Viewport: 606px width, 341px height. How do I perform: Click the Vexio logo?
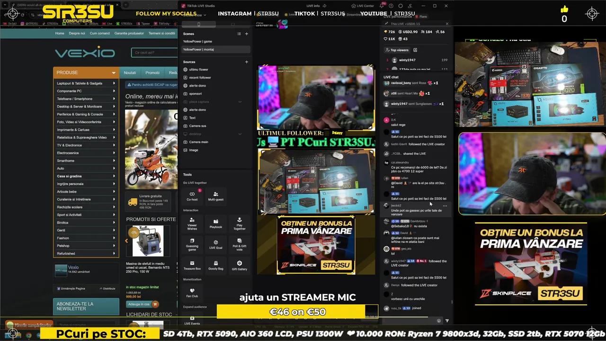85,53
